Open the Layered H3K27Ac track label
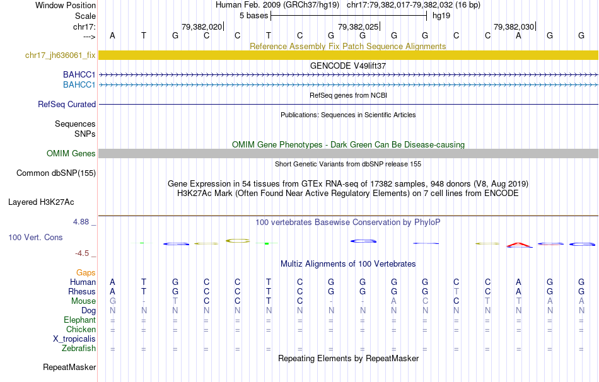The width and height of the screenshot is (599, 382). (x=41, y=202)
